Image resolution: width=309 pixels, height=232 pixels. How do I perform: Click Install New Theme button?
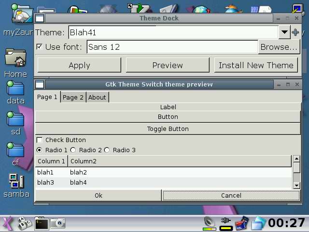tap(256, 65)
